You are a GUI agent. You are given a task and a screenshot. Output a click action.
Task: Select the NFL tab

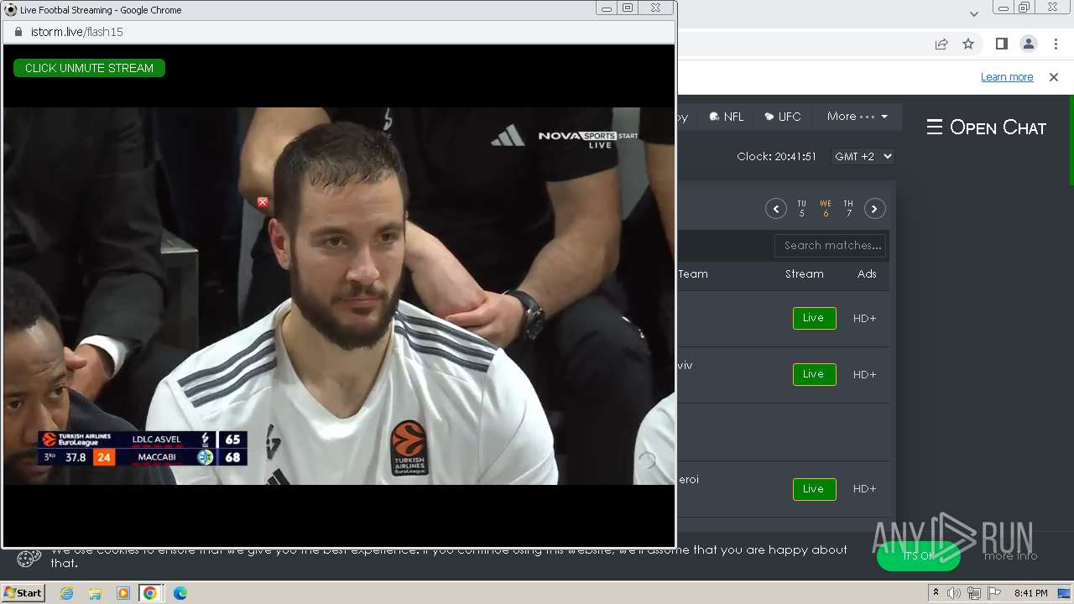click(727, 117)
